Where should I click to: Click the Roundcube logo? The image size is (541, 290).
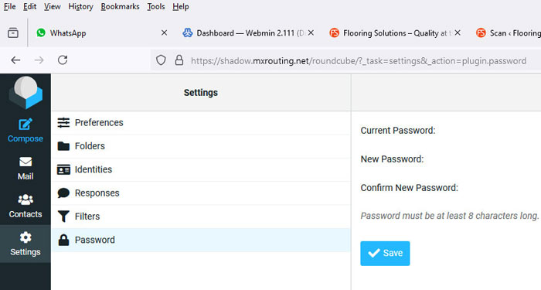[26, 93]
